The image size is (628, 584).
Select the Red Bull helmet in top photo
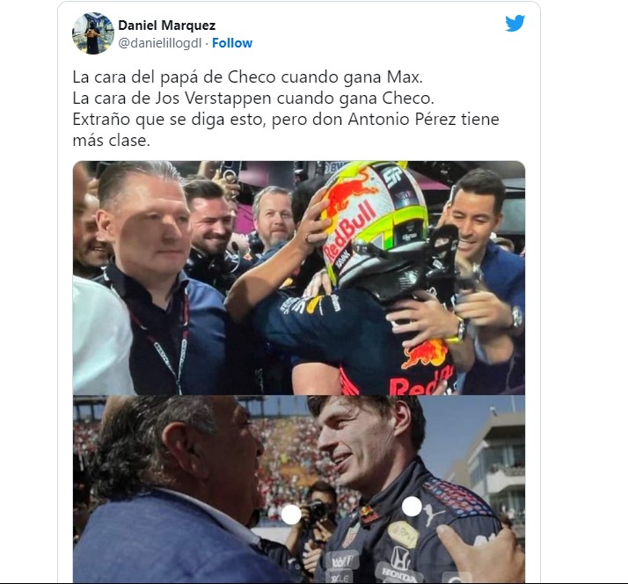click(373, 224)
